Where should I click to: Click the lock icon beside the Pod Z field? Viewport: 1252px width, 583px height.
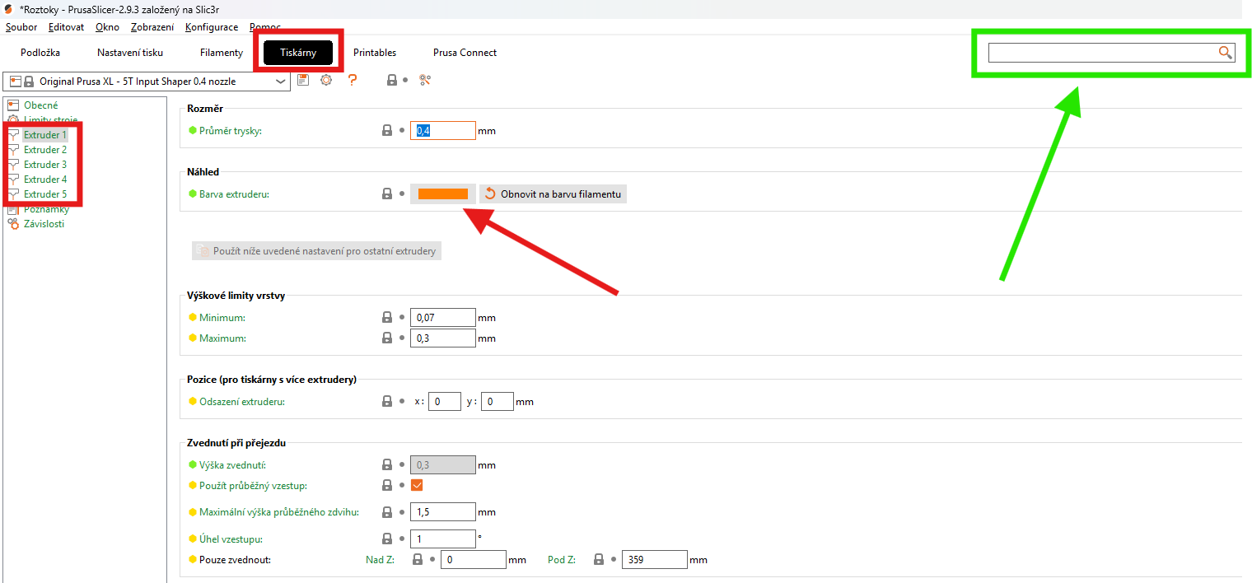click(599, 560)
